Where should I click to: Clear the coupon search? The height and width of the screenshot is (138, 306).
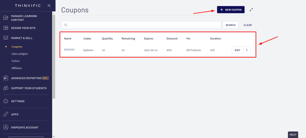[x=247, y=25]
